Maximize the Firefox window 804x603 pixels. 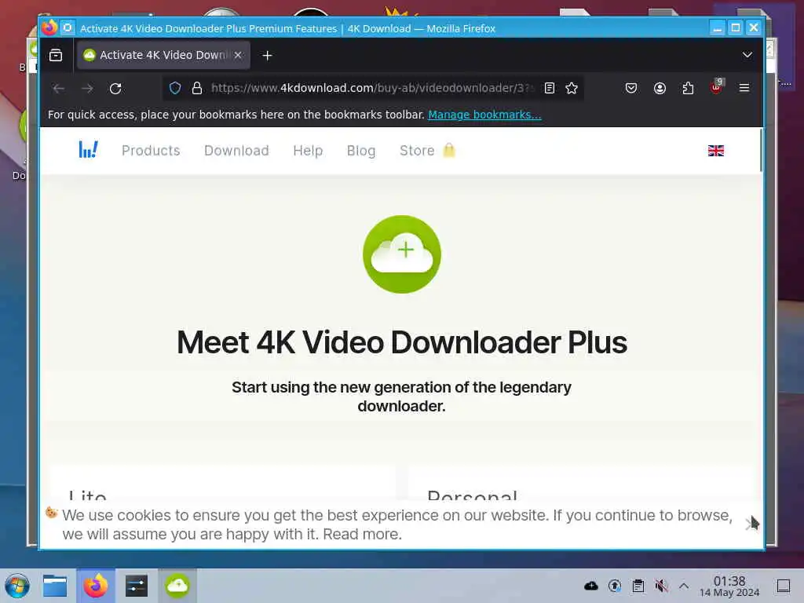[x=735, y=27]
